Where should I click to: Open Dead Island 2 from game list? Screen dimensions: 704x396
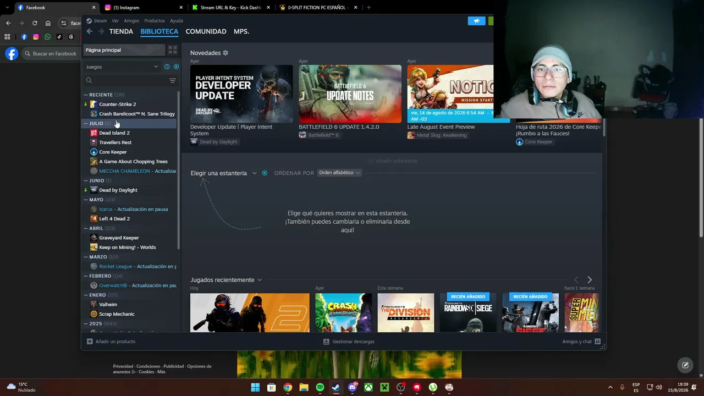114,133
